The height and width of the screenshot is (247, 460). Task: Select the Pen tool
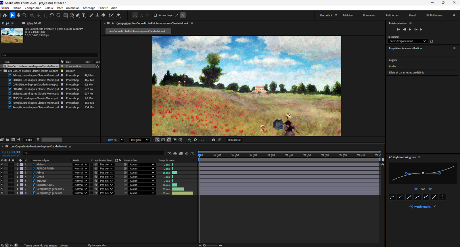[78, 15]
